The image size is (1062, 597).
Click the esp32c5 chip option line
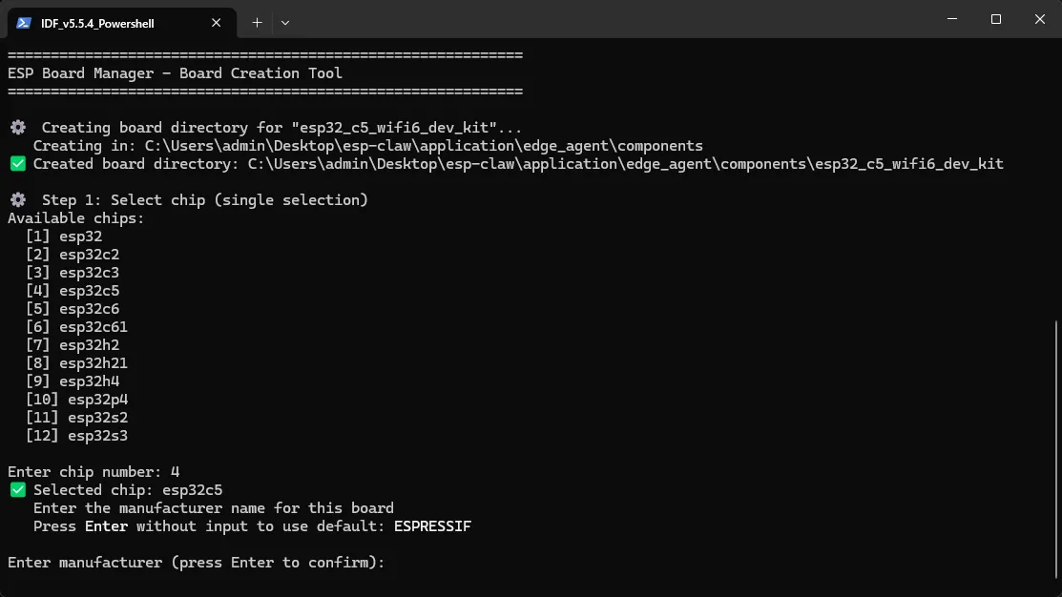tap(73, 290)
